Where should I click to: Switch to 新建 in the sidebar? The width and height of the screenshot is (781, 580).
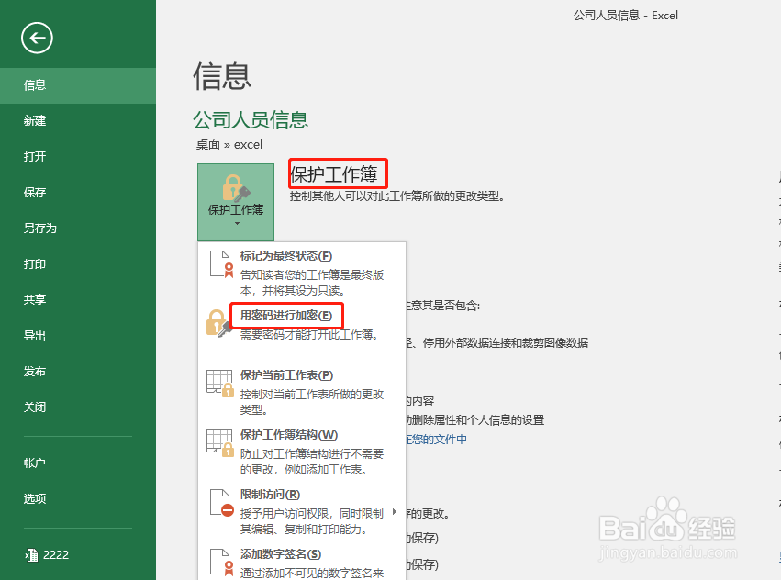click(x=35, y=120)
